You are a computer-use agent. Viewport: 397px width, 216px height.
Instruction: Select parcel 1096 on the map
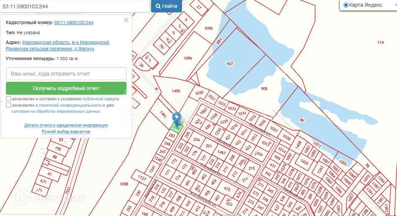click(187, 58)
